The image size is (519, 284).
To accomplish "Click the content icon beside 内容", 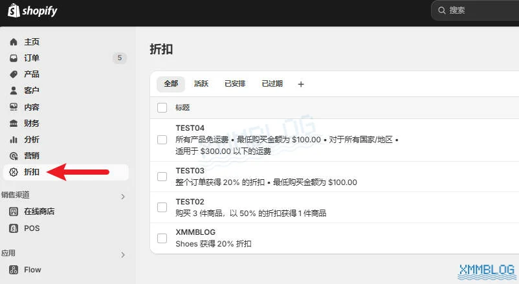I will pyautogui.click(x=14, y=107).
